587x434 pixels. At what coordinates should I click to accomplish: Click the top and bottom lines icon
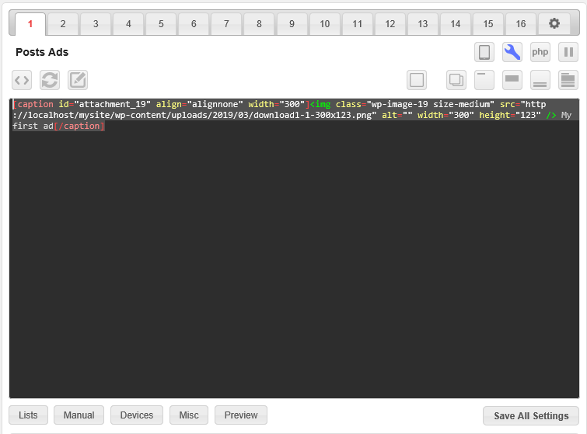click(x=568, y=80)
